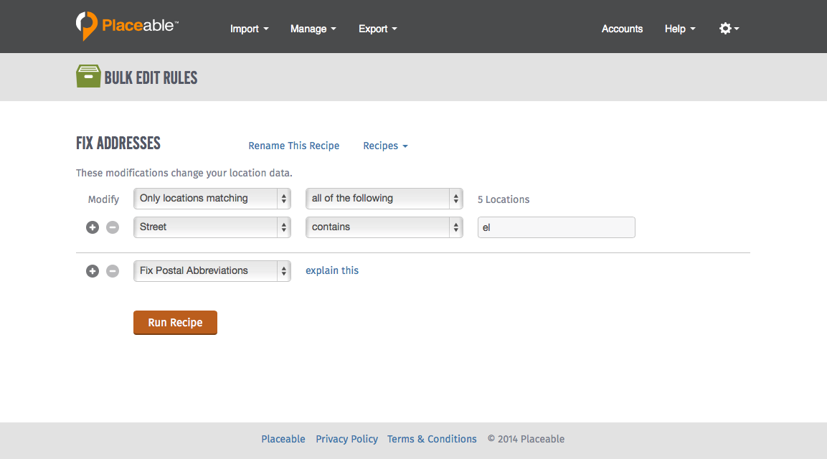This screenshot has height=459, width=827.
Task: Click the 'explain this' link
Action: [x=332, y=270]
